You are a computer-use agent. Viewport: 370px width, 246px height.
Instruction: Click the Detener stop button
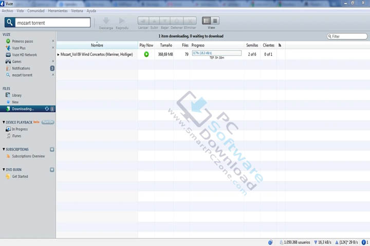pyautogui.click(x=176, y=21)
